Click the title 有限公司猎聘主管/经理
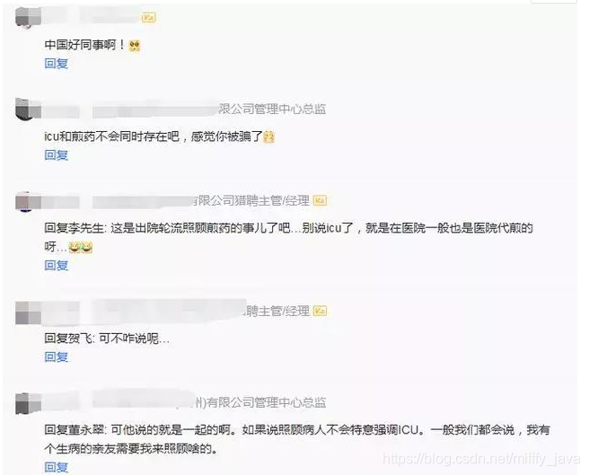589x475 pixels. [x=251, y=200]
